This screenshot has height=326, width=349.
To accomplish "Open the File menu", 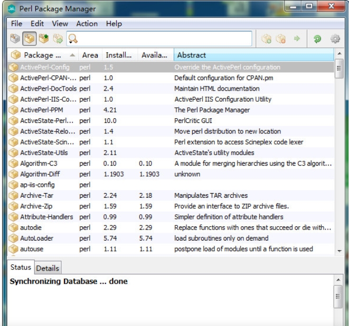I will click(17, 23).
